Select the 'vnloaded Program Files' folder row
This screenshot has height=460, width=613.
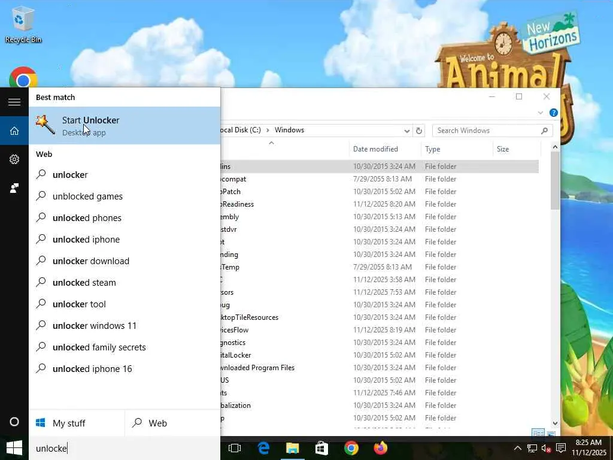tap(380, 368)
